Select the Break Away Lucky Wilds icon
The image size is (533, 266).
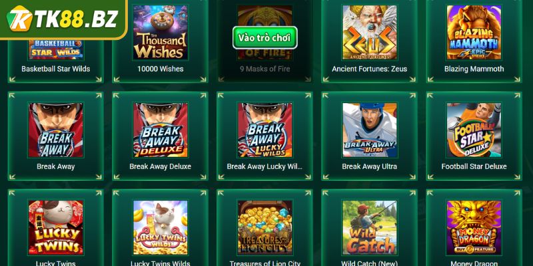point(265,130)
